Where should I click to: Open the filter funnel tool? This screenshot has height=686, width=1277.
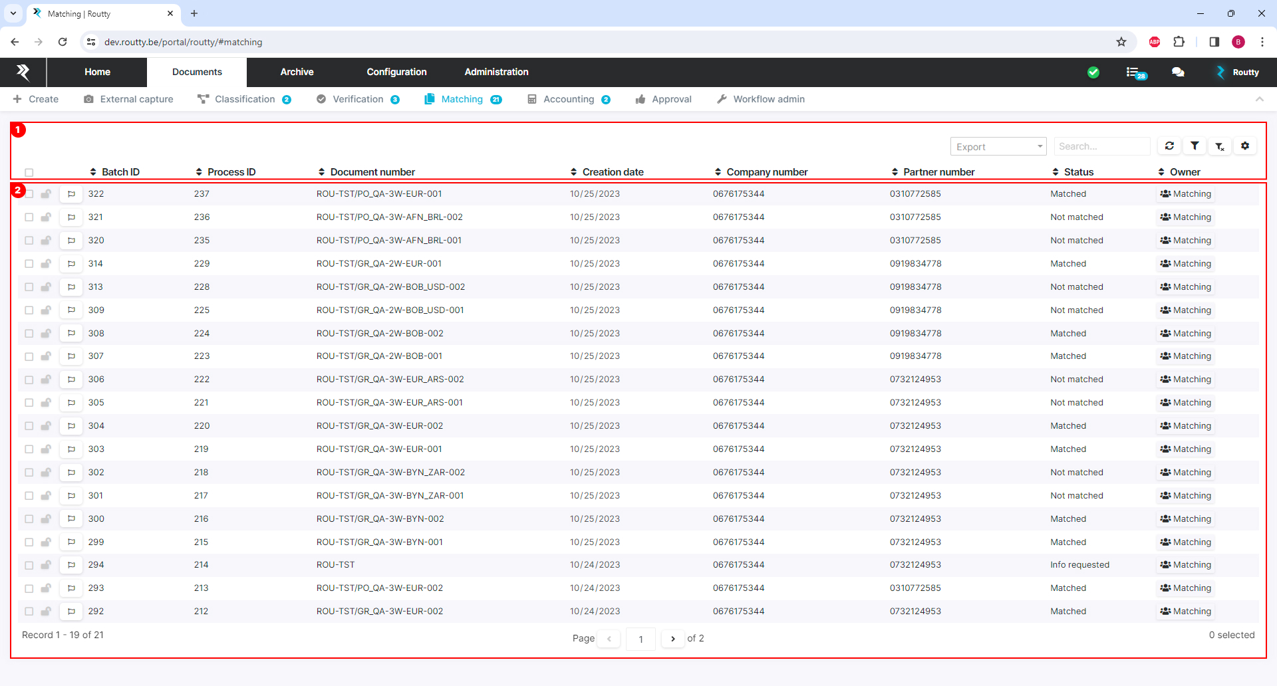pos(1195,146)
